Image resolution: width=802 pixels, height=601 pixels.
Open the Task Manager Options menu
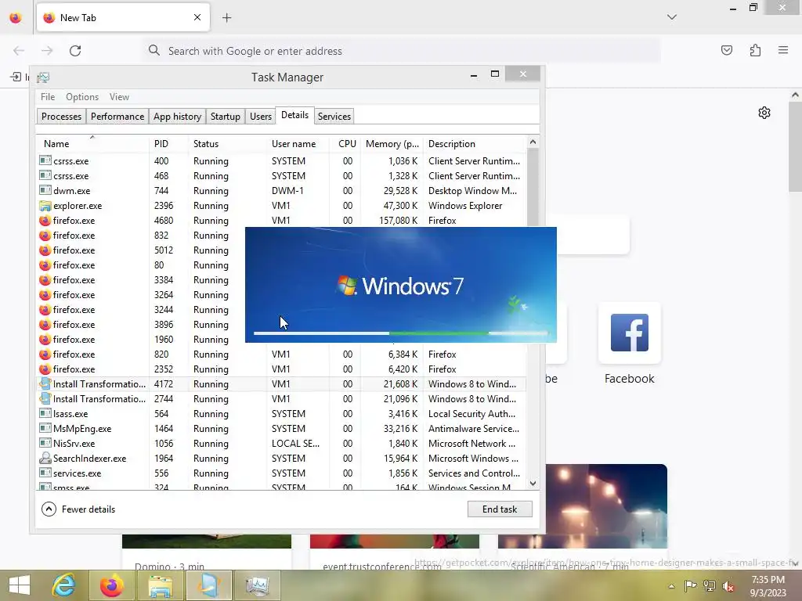(81, 96)
